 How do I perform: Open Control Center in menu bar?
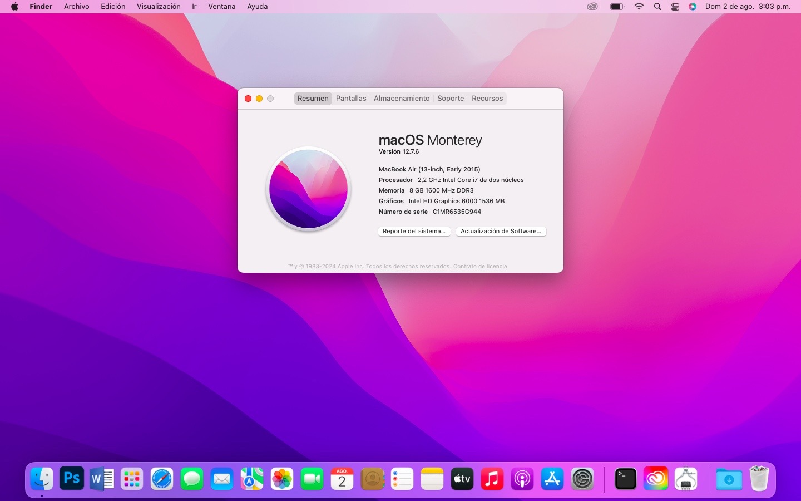[675, 7]
